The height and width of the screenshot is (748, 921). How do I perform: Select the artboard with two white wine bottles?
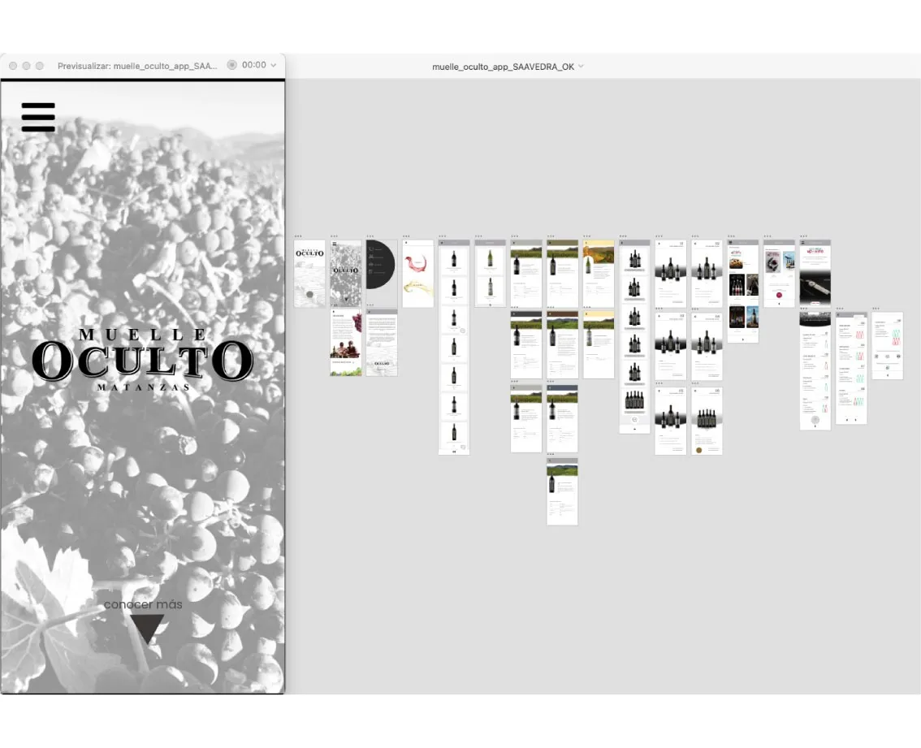490,273
